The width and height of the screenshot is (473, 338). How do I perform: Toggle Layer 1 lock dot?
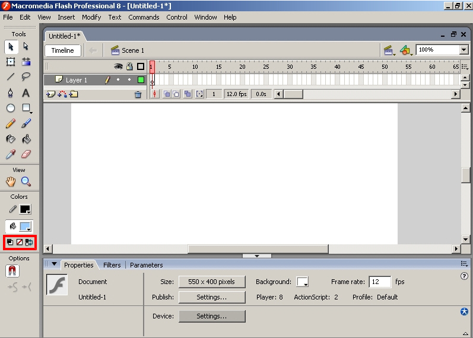[129, 80]
